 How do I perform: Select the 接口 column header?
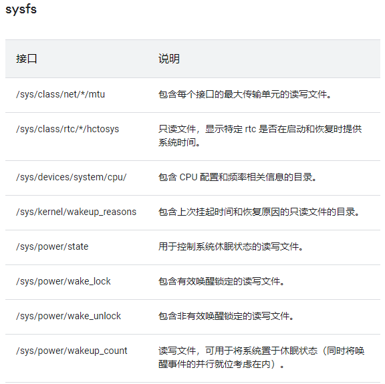pyautogui.click(x=27, y=59)
